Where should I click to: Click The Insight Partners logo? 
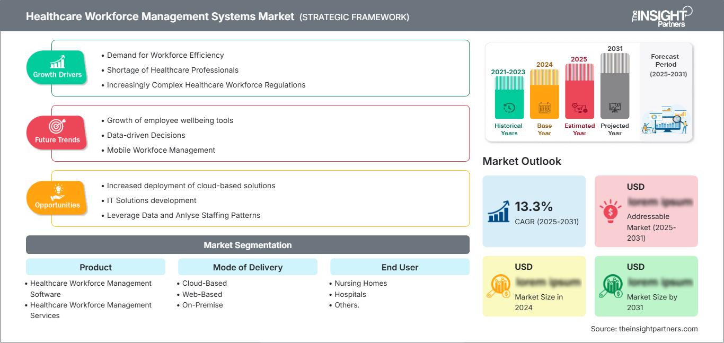[x=659, y=16]
